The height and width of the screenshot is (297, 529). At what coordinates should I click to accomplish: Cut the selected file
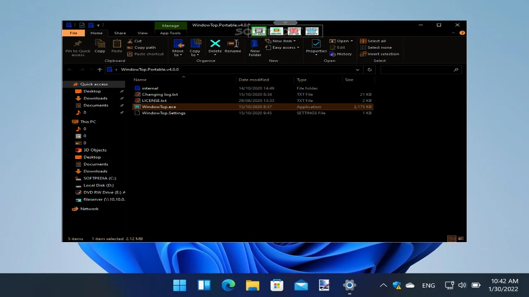[134, 41]
